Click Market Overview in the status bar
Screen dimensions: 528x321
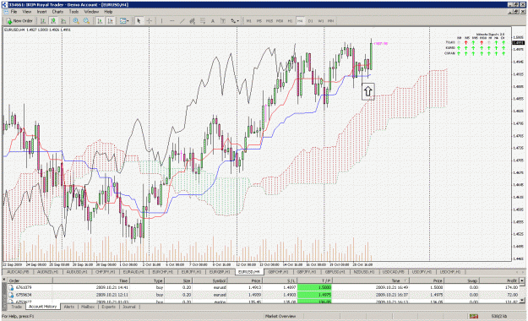pyautogui.click(x=280, y=316)
